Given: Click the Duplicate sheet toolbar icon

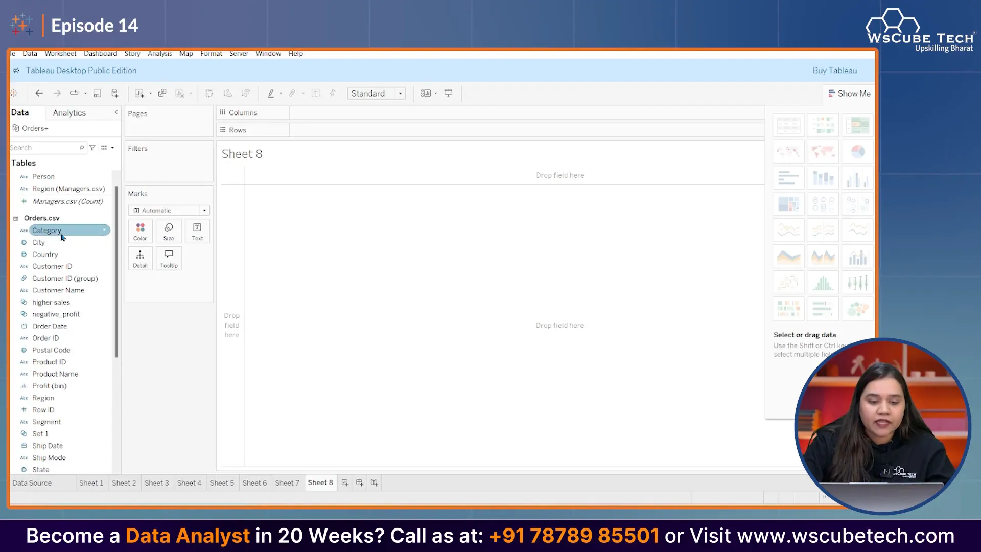Looking at the screenshot, I should point(162,93).
